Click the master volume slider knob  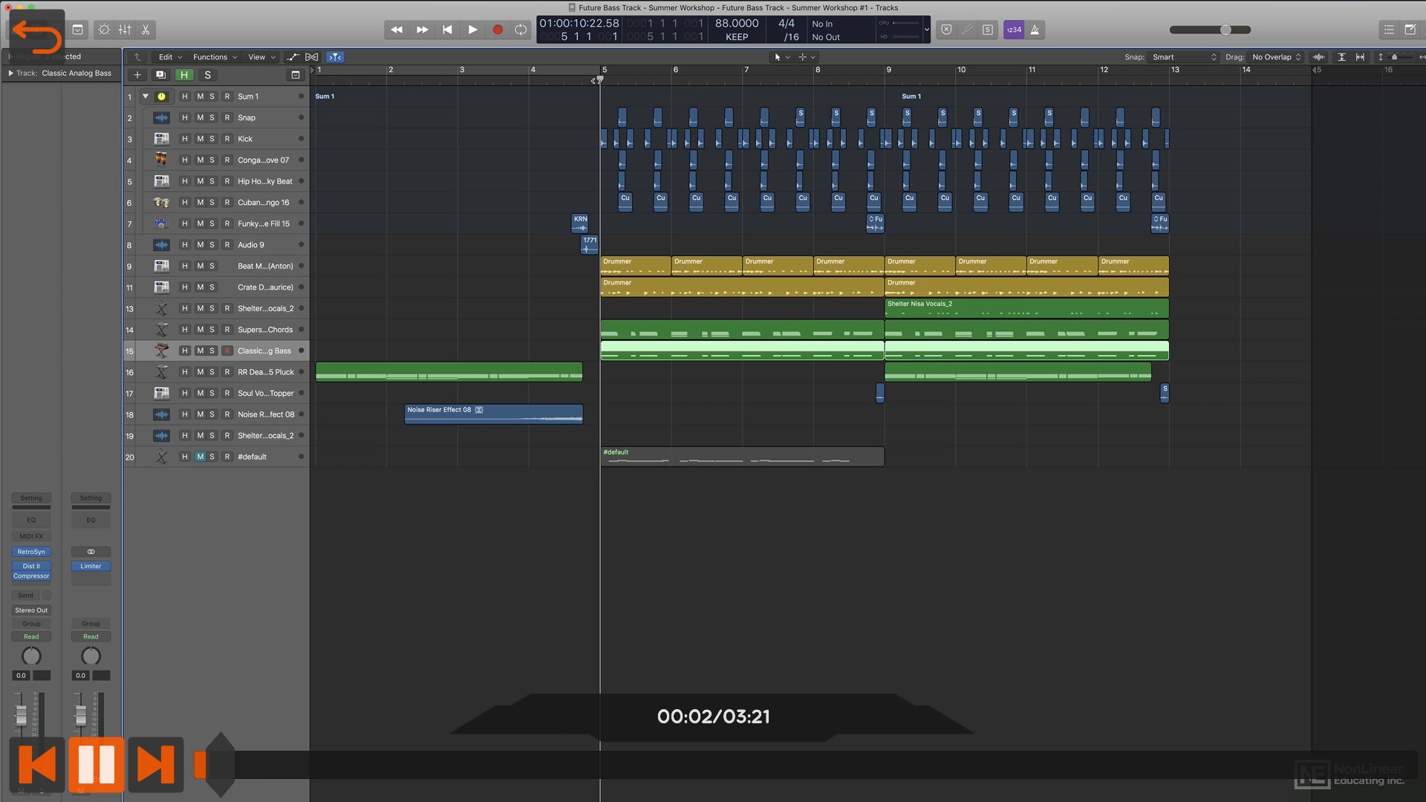[1225, 30]
